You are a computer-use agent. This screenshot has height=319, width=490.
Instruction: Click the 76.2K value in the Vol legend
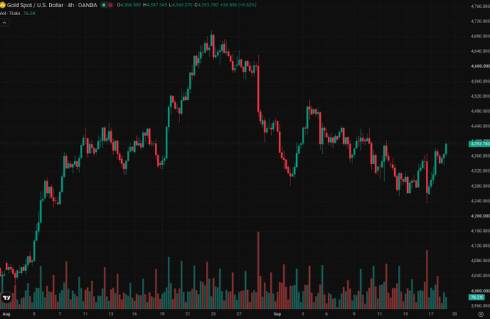tap(30, 14)
